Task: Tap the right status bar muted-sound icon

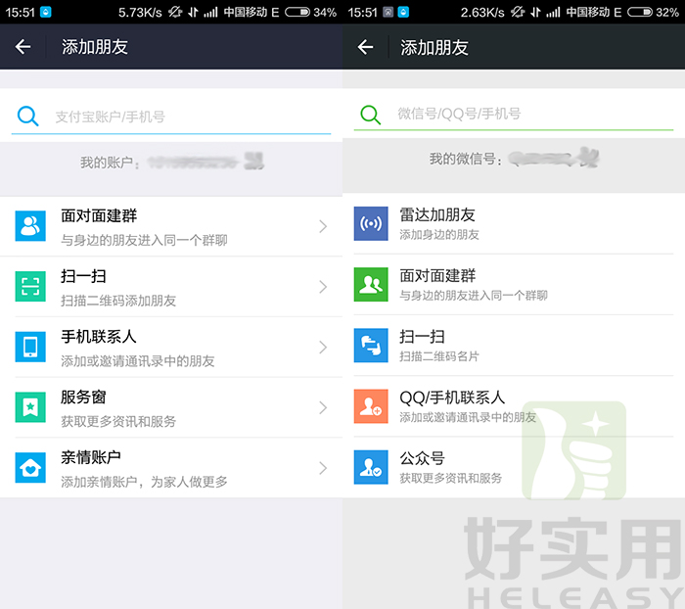Action: (518, 12)
